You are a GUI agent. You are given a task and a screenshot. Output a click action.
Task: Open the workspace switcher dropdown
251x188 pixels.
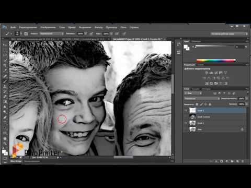tap(229, 34)
